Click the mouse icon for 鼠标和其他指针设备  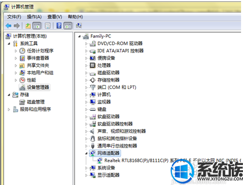[x=93, y=138]
